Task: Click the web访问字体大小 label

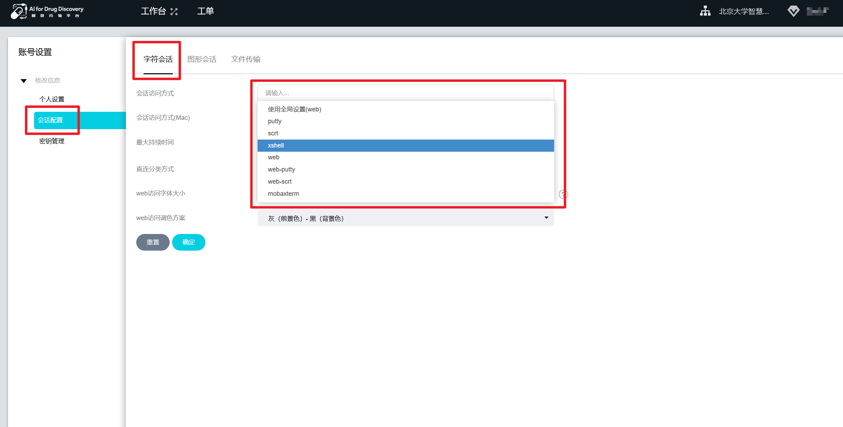Action: coord(161,193)
